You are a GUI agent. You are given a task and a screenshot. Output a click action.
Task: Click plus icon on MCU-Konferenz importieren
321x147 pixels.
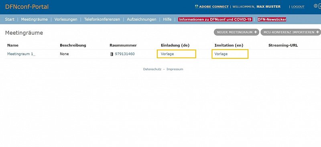pos(317,32)
